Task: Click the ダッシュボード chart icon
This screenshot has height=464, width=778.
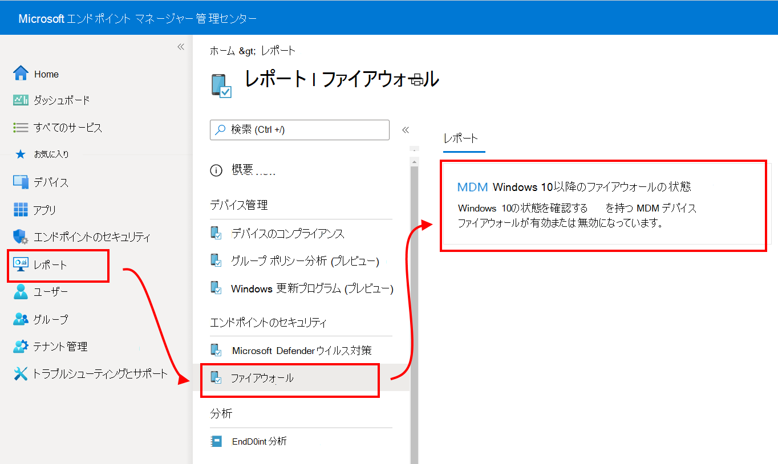Action: (21, 100)
